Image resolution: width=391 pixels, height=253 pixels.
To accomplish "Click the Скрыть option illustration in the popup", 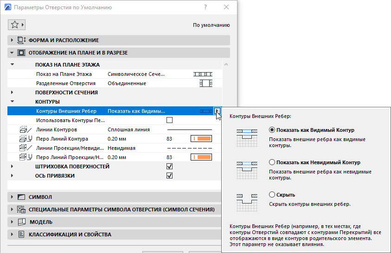I will (247, 203).
